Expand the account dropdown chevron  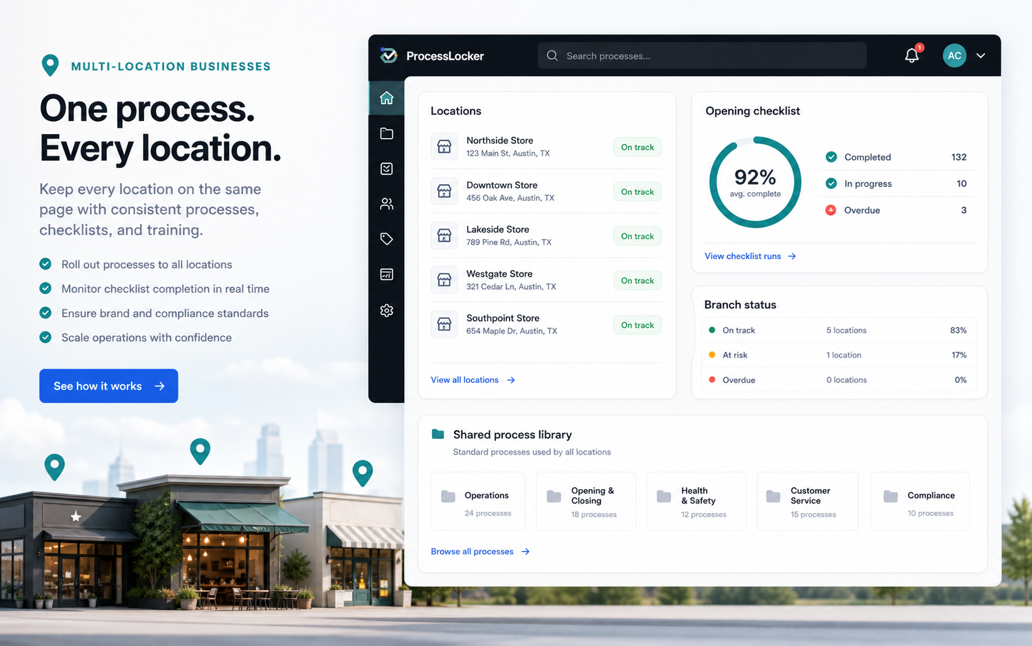[981, 56]
